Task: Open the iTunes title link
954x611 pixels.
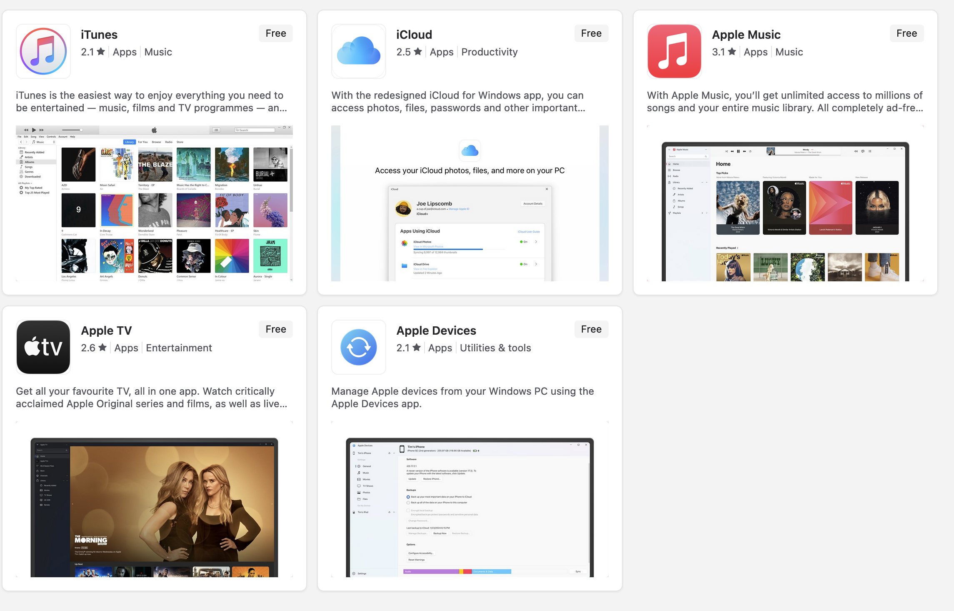Action: (x=99, y=35)
